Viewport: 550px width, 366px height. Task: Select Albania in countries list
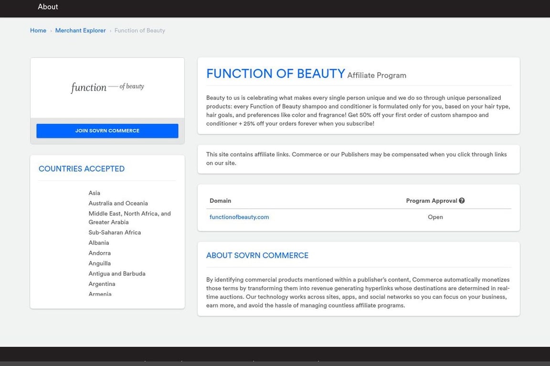click(98, 243)
